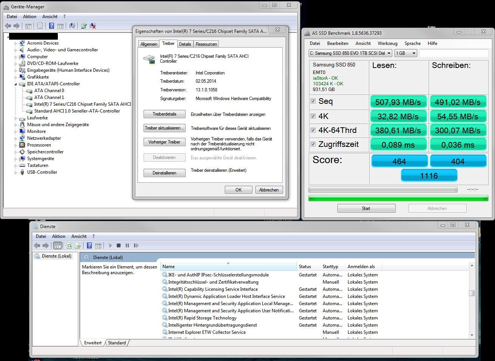Open Sprache menu in AS SSD
This screenshot has width=495, height=361.
coord(412,43)
